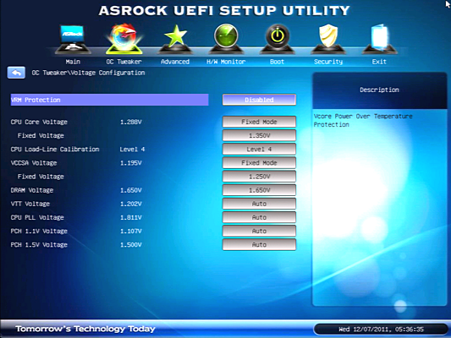The height and width of the screenshot is (338, 451).
Task: Switch to the H/W Monitor tab label
Action: [226, 62]
